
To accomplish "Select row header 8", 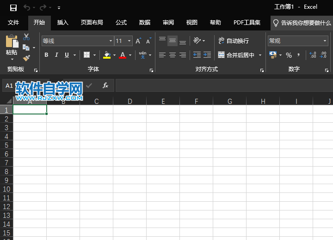I will pos(6,172).
